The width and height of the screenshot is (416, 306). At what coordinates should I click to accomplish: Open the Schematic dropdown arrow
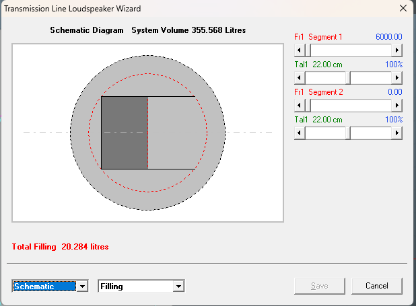[x=83, y=286]
